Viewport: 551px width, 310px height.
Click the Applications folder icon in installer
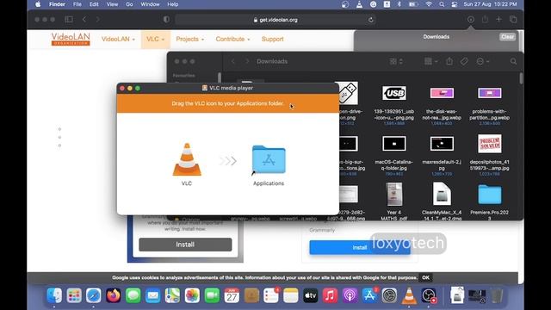pyautogui.click(x=269, y=159)
